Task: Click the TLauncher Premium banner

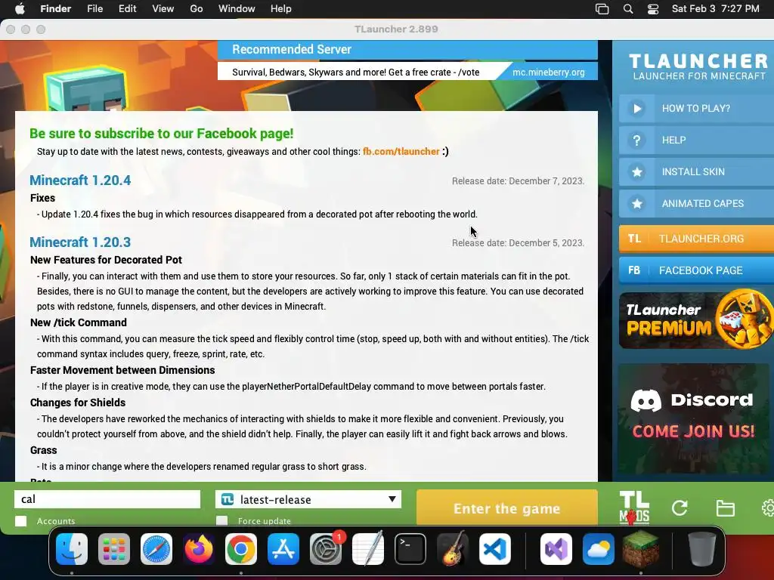Action: pyautogui.click(x=696, y=319)
